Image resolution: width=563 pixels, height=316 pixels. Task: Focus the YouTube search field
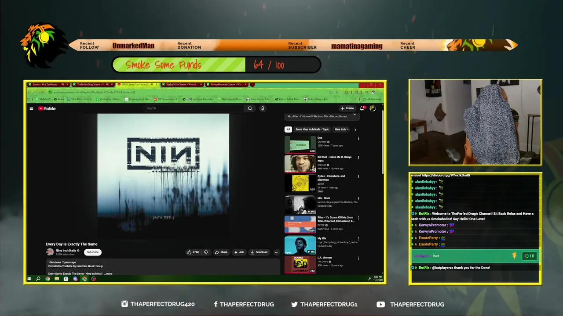(x=194, y=108)
